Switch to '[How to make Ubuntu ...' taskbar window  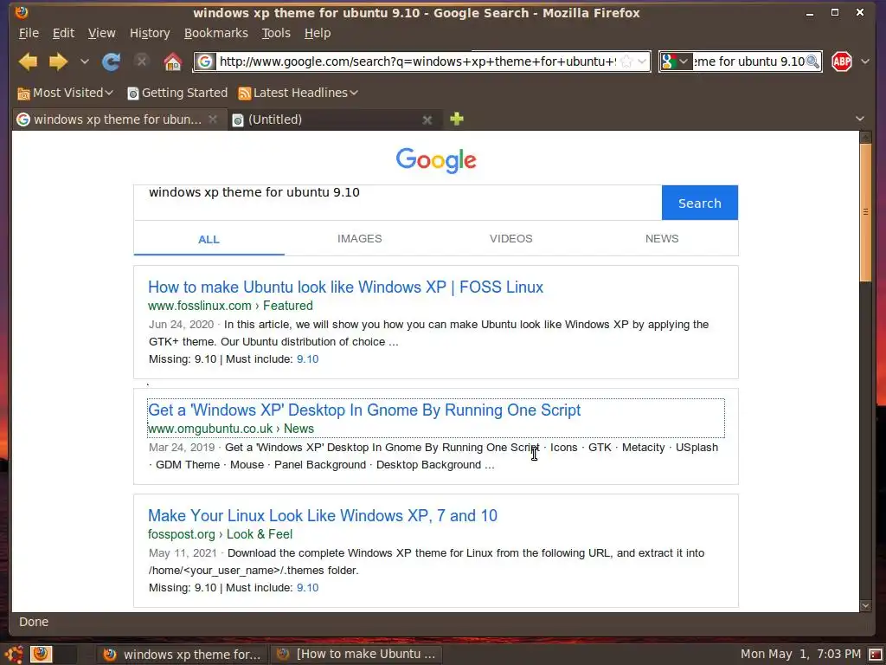pos(356,655)
